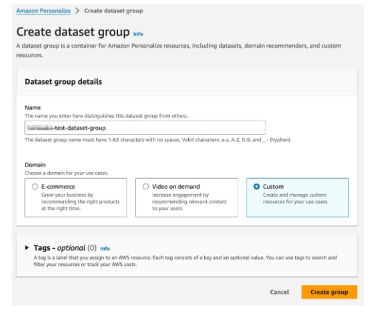The width and height of the screenshot is (388, 313).
Task: Click the 'Create and manage custom' description text
Action: [x=296, y=198]
